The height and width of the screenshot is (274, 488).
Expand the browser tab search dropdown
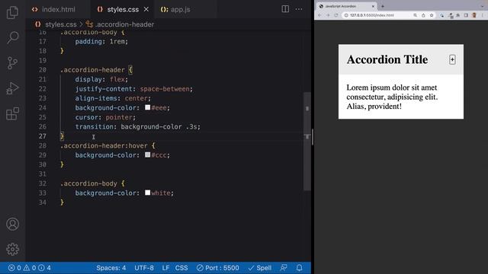point(483,6)
